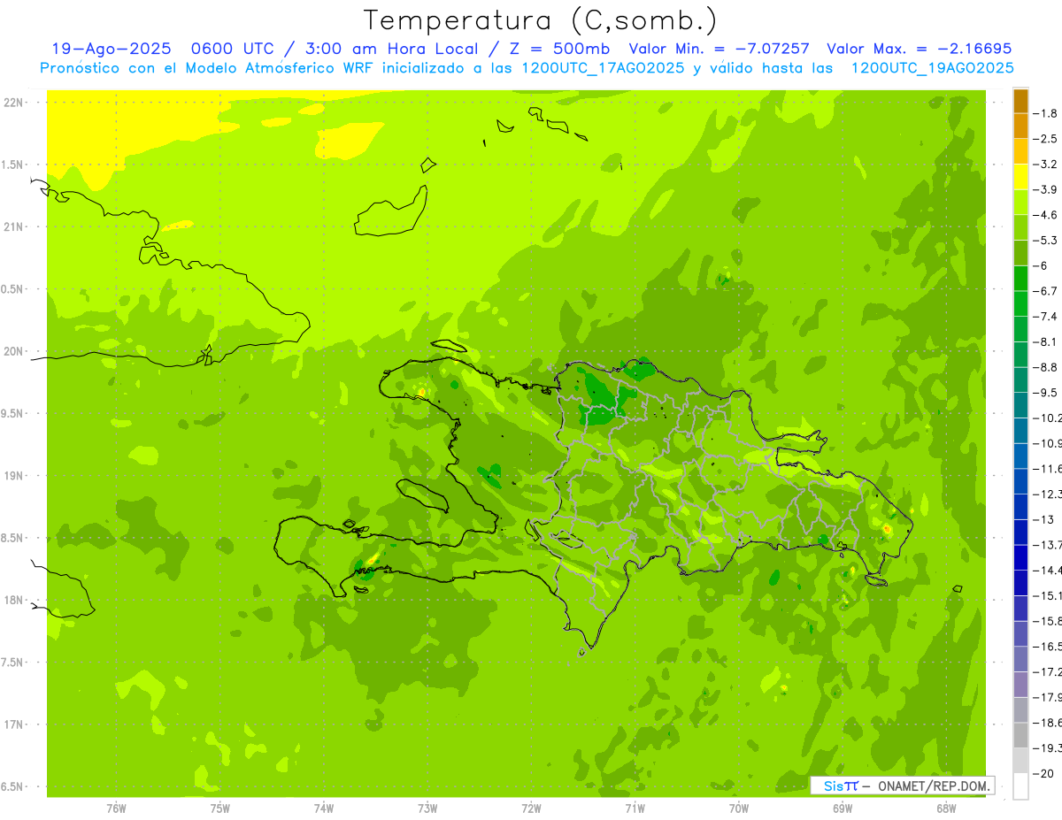Click the "-4.6" color scale value
This screenshot has width=1062, height=820.
[1045, 215]
